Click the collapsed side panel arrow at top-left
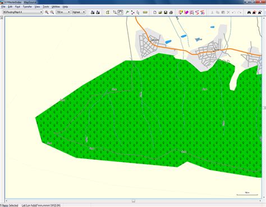Image resolution: width=266 pixels, height=207 pixels. 2,18
